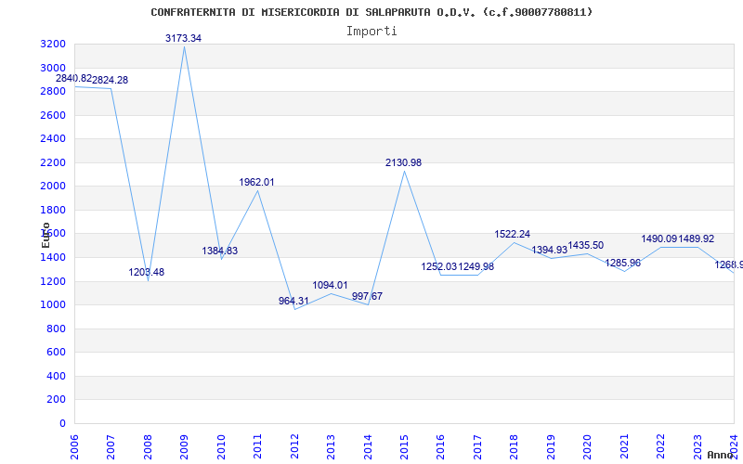Click the y-axis value 1000
This screenshot has width=743, height=464.
click(x=53, y=305)
